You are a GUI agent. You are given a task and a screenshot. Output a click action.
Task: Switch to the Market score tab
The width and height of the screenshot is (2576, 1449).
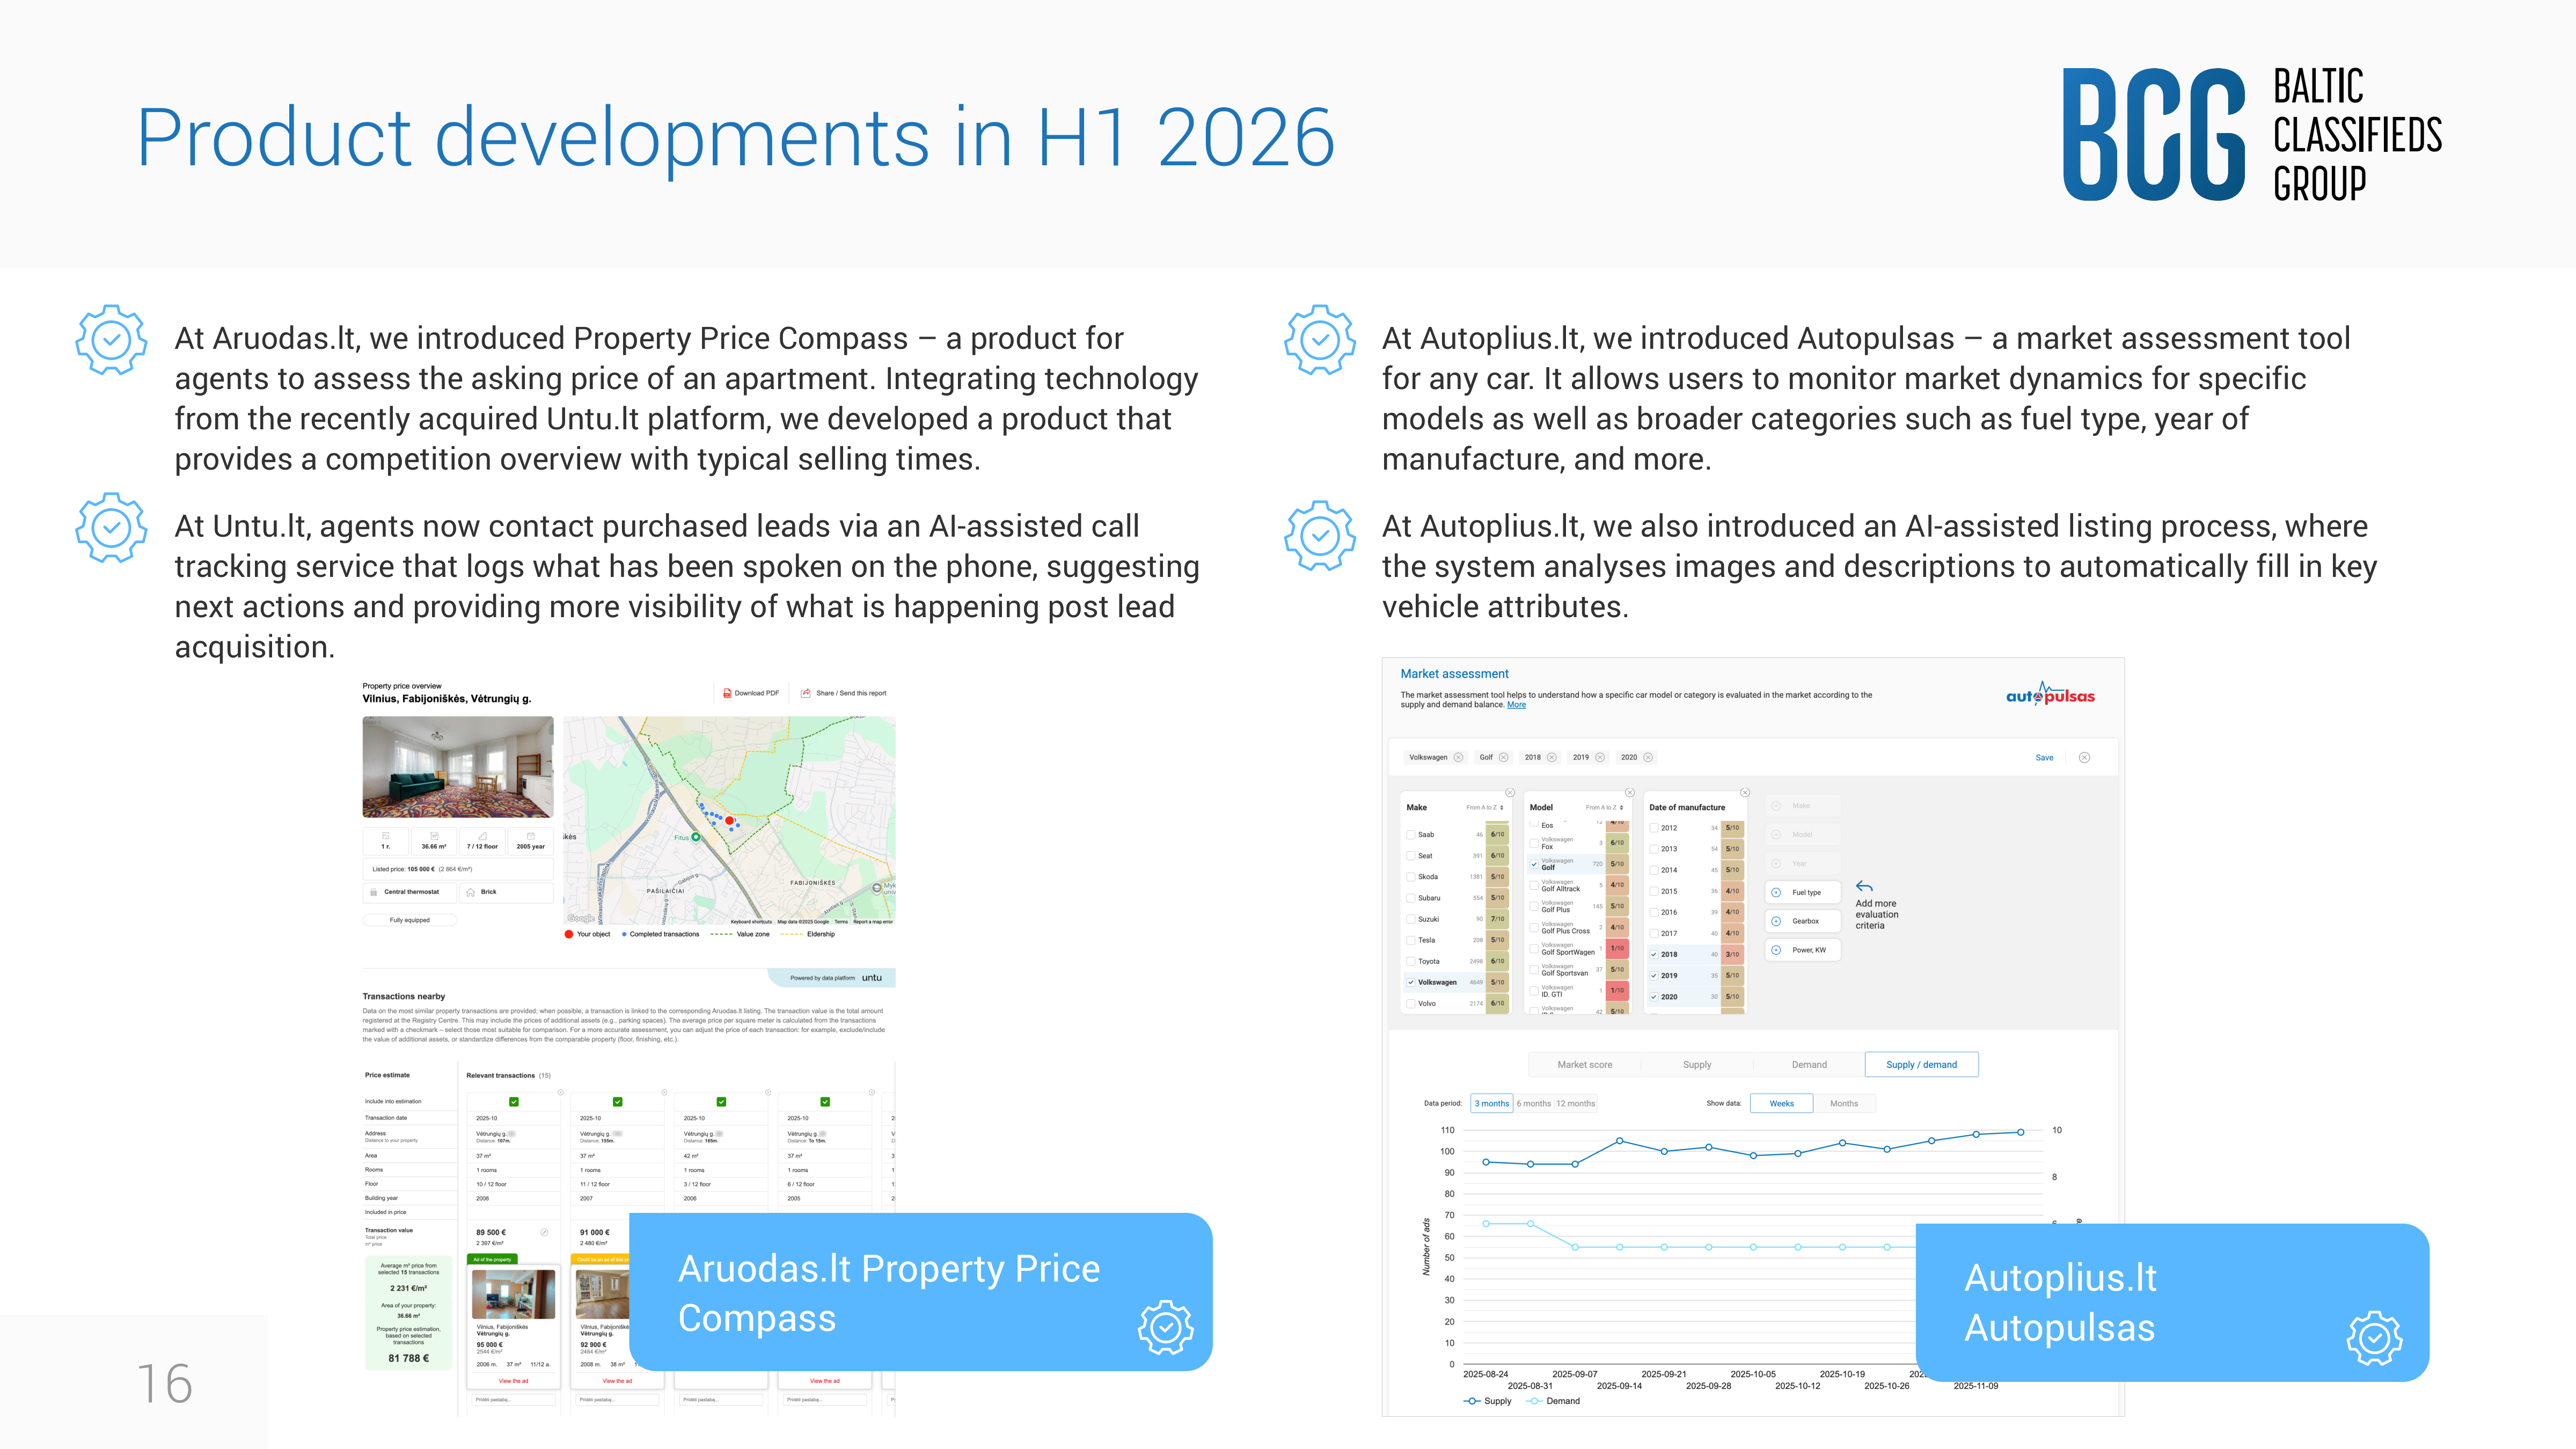click(1584, 1064)
